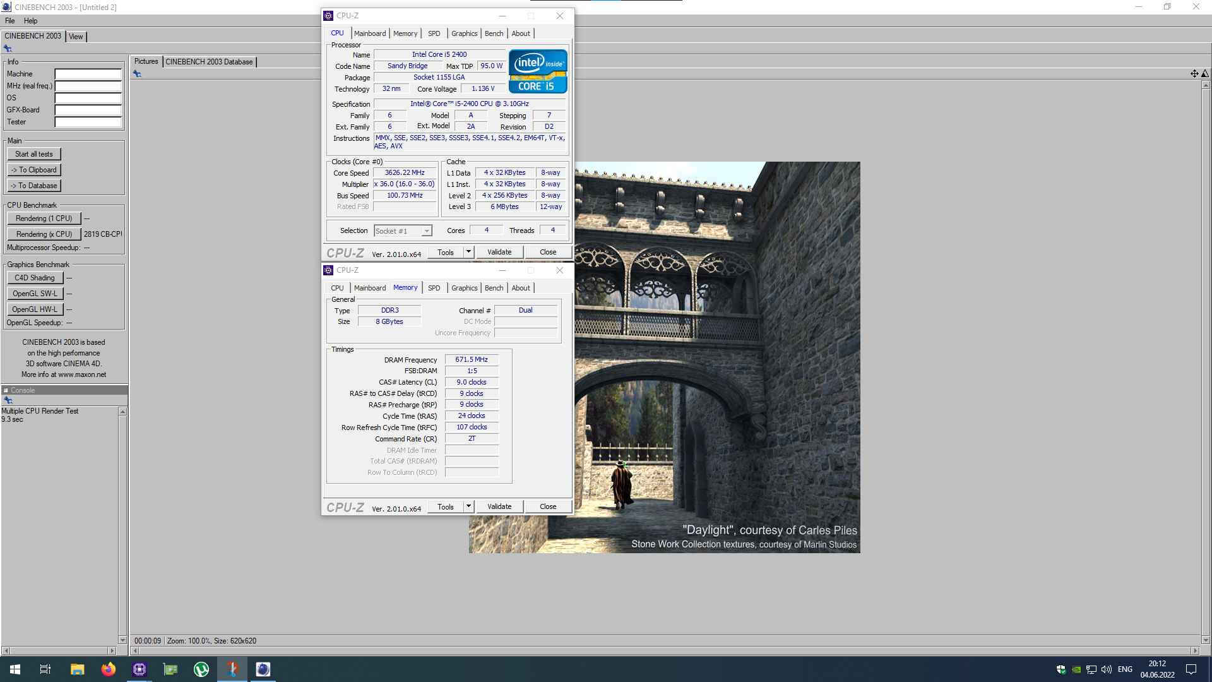Expand Tools dropdown arrow in lower CPU-Z
This screenshot has height=682, width=1212.
point(468,506)
